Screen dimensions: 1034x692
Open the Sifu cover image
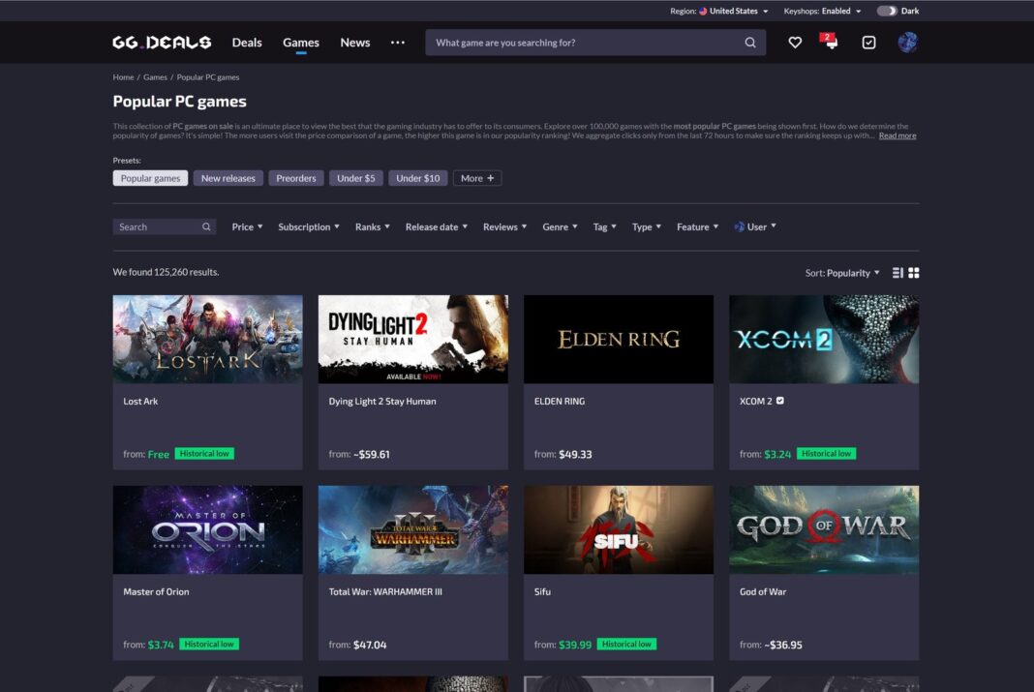click(619, 529)
